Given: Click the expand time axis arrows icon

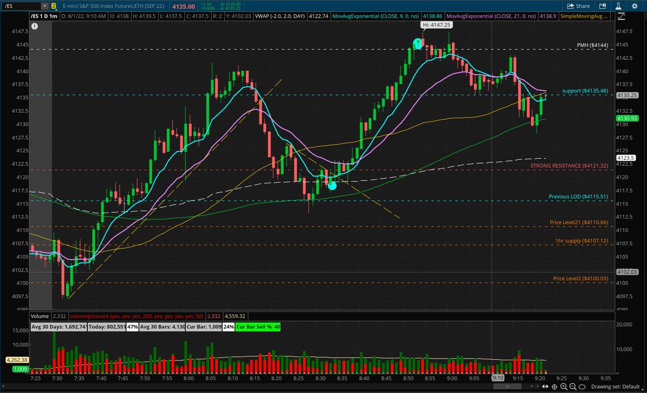Looking at the screenshot, I should click(546, 388).
